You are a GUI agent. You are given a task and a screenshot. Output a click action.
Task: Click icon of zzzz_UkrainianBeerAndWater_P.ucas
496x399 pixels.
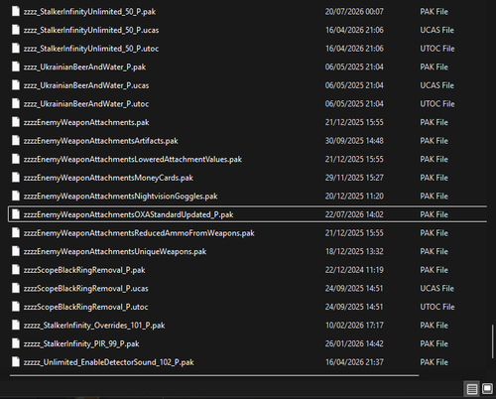point(16,85)
